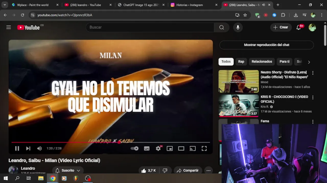This screenshot has width=327, height=183.
Task: Enable theater mode view
Action: coord(181,148)
